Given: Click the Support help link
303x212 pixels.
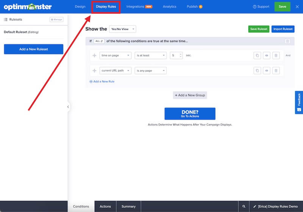Looking at the screenshot, I should 261,6.
